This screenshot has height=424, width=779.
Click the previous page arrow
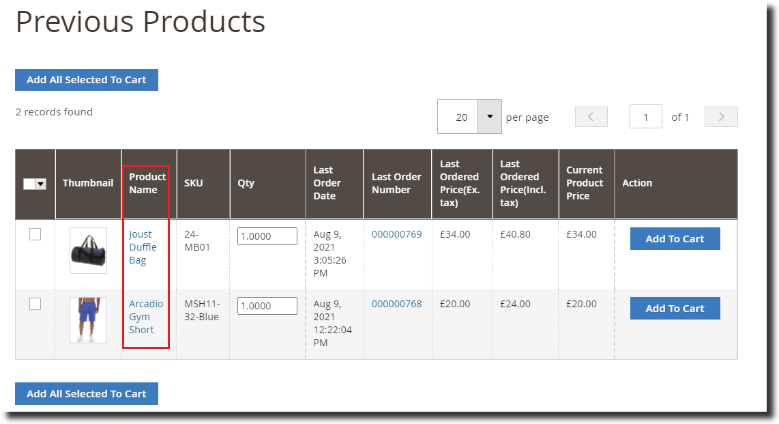(591, 116)
